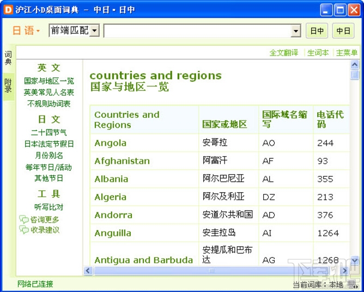Click the 英文 section heading
Viewport: 364px width, 292px height.
point(48,68)
